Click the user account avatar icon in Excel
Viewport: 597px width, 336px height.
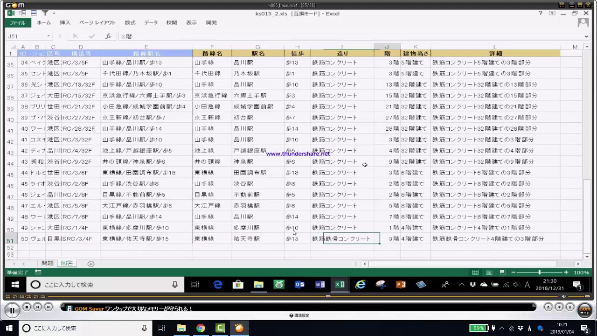click(x=583, y=22)
